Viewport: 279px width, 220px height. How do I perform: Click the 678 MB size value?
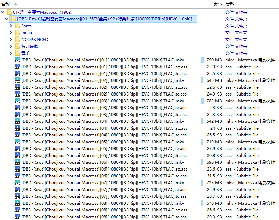(x=214, y=203)
